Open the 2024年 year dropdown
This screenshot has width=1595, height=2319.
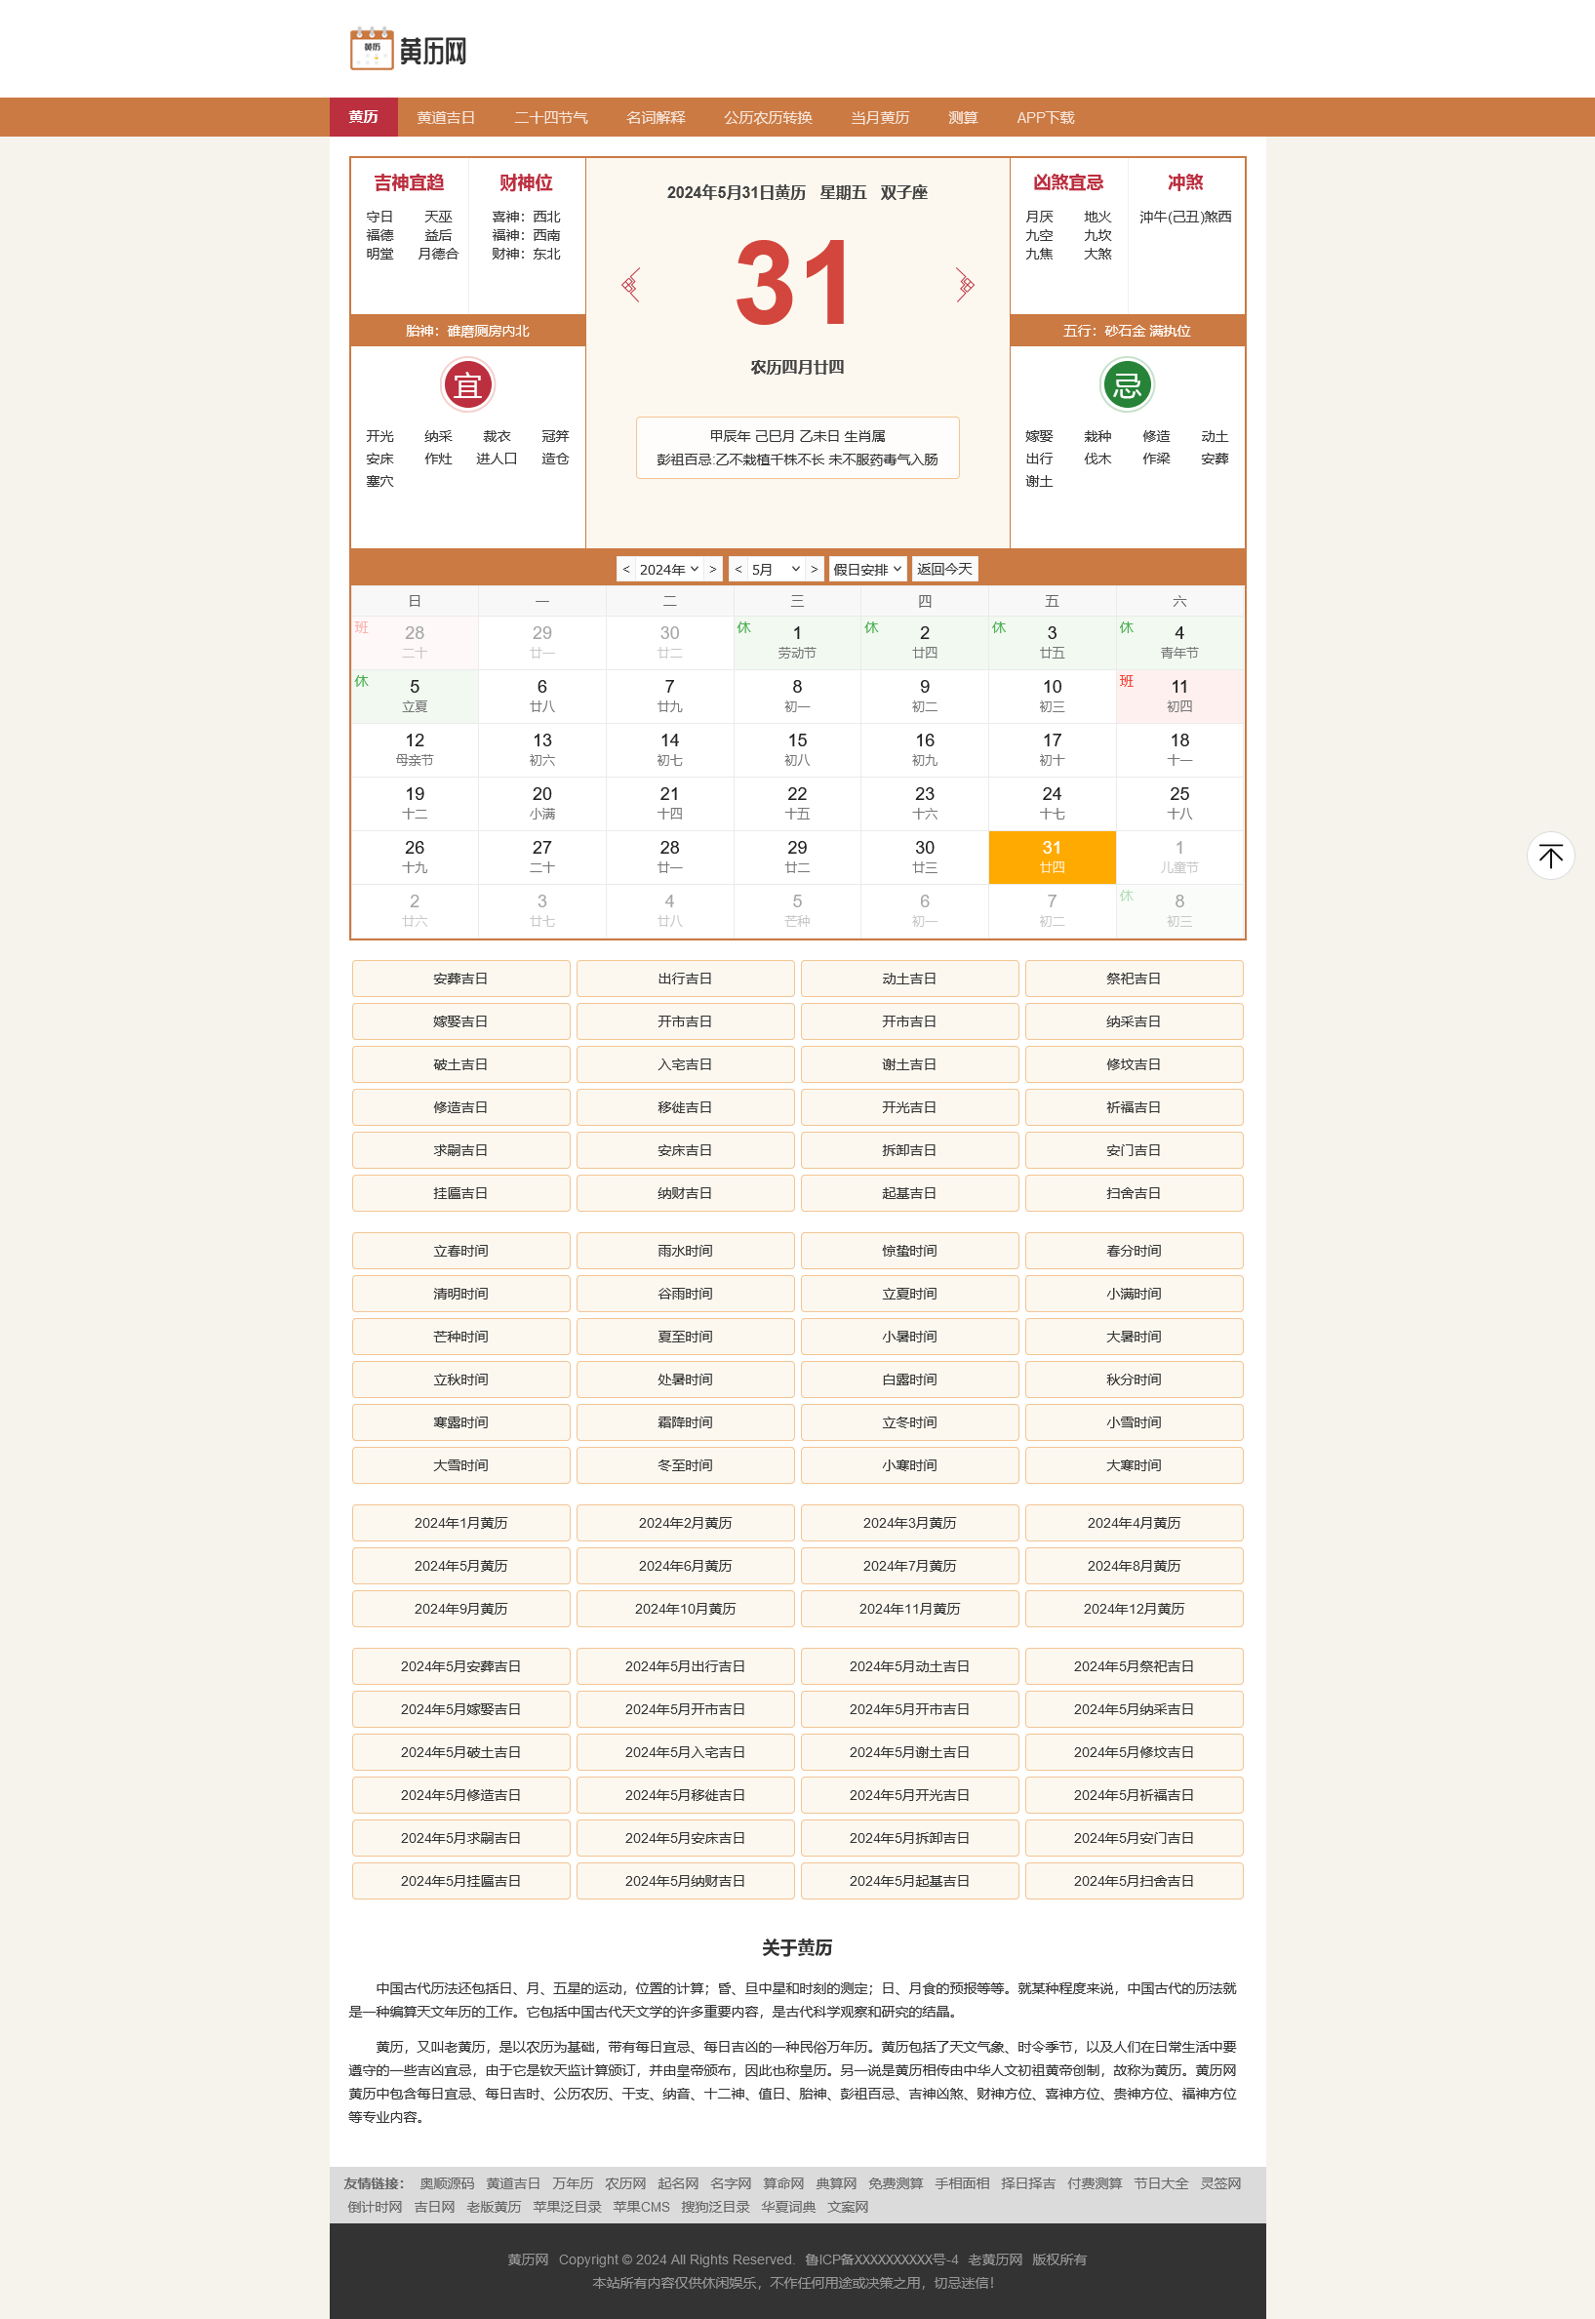tap(667, 570)
